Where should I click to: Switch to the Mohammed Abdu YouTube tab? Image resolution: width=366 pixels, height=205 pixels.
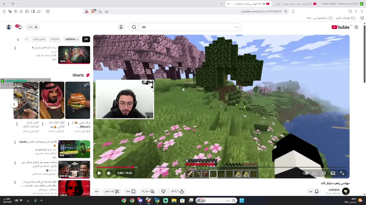(x=295, y=4)
